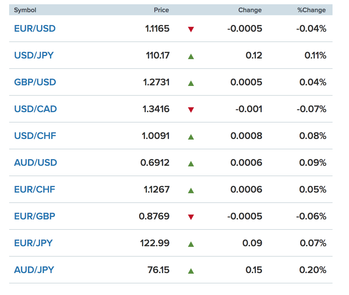Open the USD/CHF quote page
Viewport: 349px width, 295px height.
[35, 136]
